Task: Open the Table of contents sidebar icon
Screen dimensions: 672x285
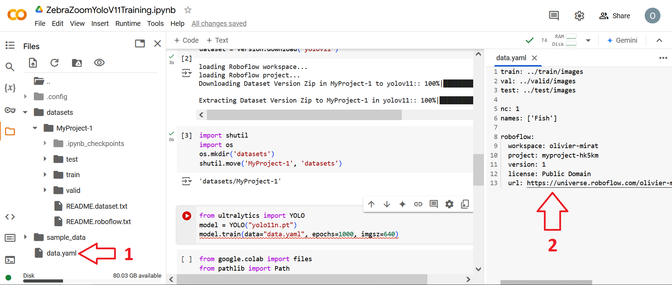Action: pos(10,45)
